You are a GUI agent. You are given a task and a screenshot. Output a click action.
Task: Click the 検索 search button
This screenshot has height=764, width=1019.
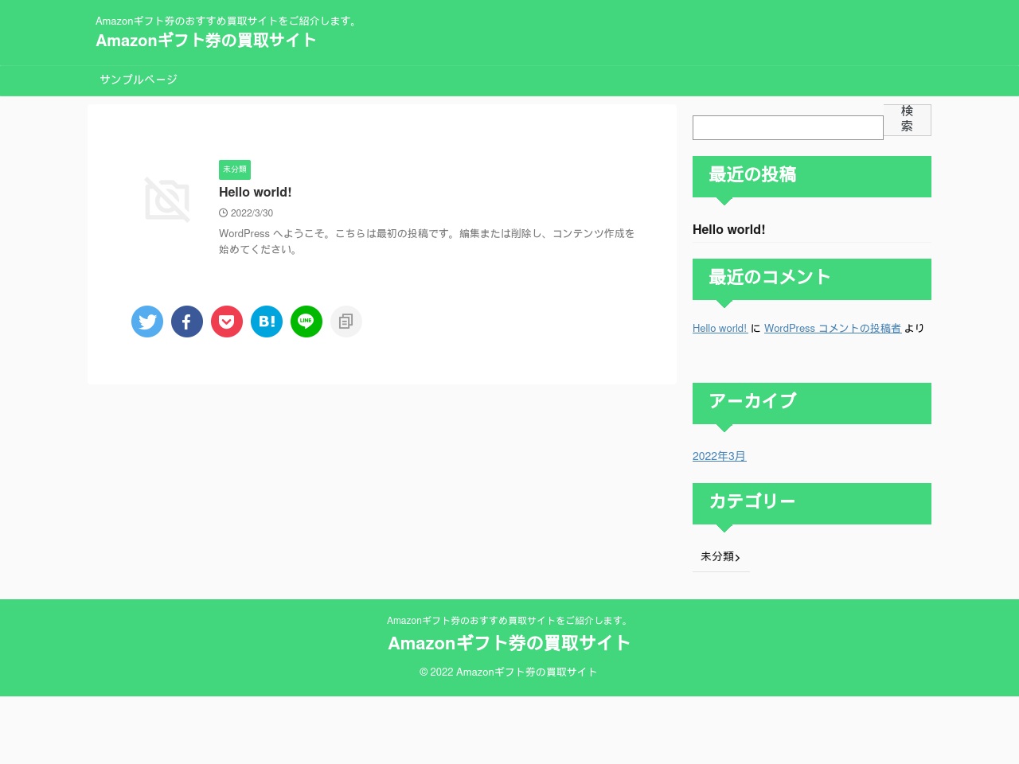click(x=908, y=119)
